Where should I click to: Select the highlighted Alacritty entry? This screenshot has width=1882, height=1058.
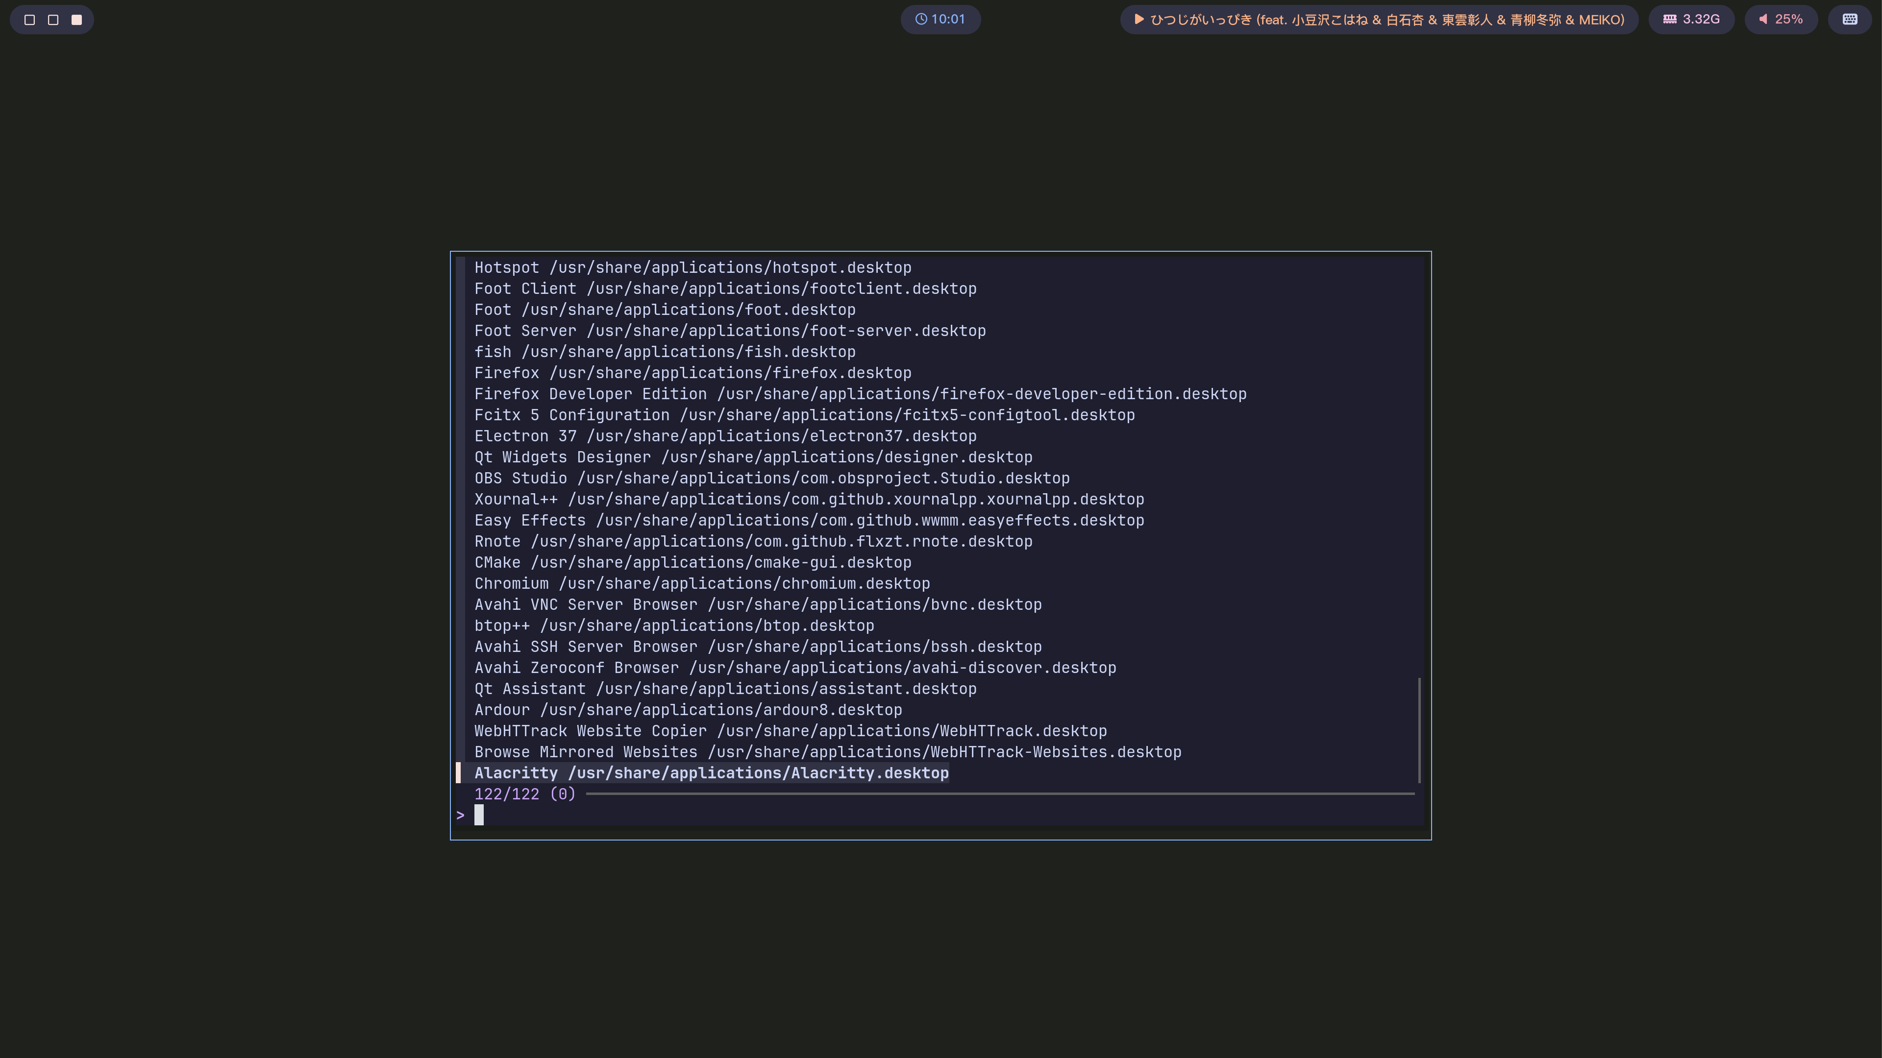pyautogui.click(x=712, y=774)
